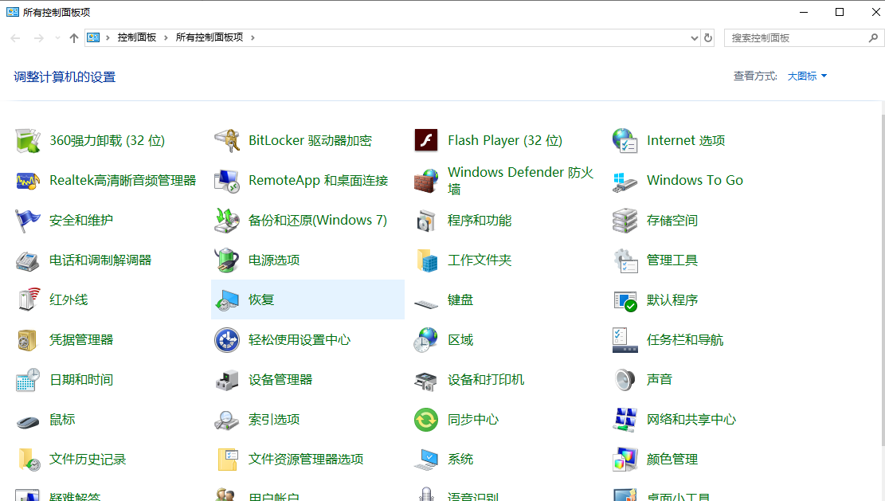Open 声音 speaker icon
This screenshot has width=885, height=501.
[625, 380]
